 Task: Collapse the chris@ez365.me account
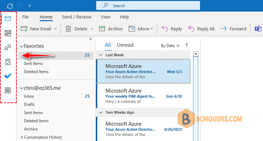[x=22, y=88]
